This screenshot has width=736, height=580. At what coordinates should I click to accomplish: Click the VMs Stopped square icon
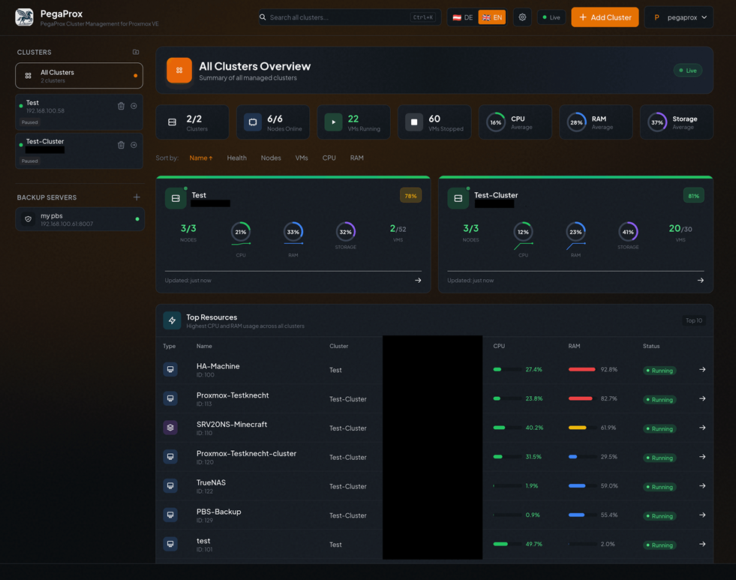(x=414, y=122)
